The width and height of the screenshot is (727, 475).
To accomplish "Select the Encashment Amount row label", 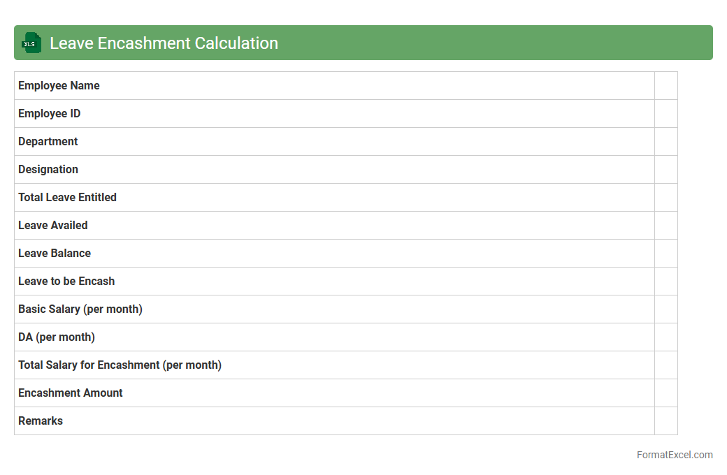I will 71,393.
